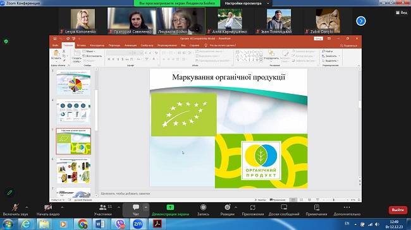Open Zoom Приложения apps

click(x=253, y=210)
